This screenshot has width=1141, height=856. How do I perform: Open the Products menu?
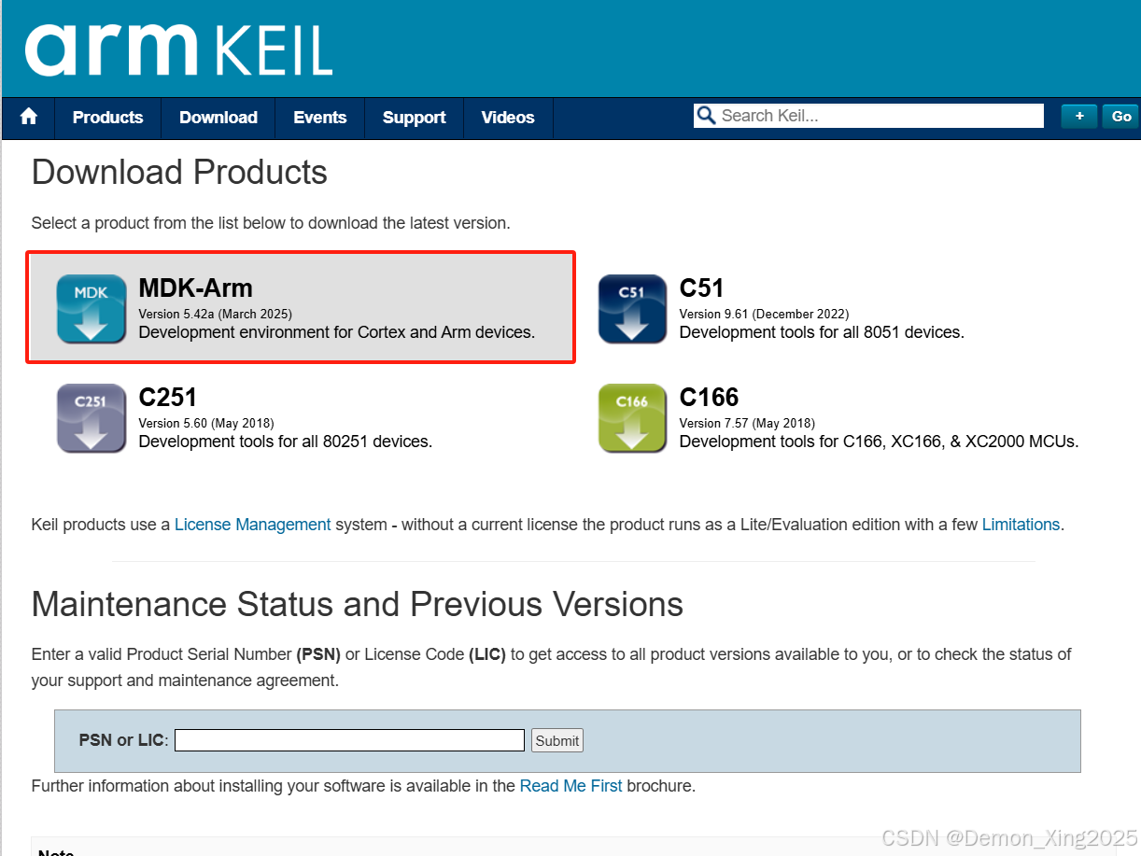[107, 118]
